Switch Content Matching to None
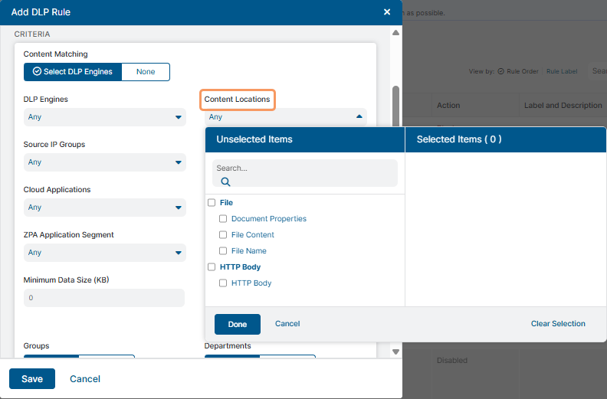607x399 pixels. pos(146,72)
